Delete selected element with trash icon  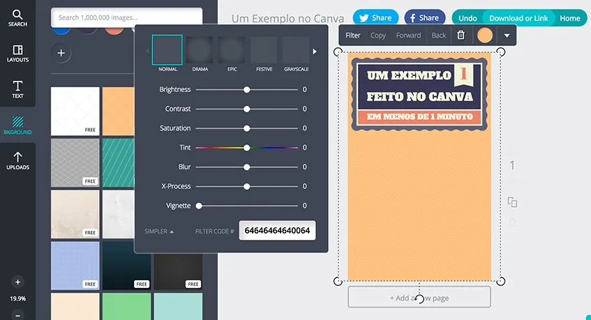tap(461, 35)
